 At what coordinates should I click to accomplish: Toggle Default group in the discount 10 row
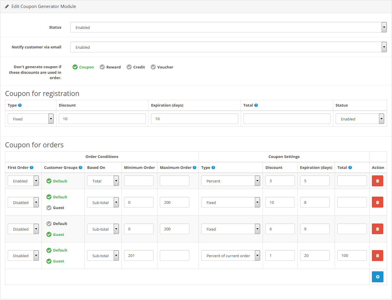click(49, 197)
